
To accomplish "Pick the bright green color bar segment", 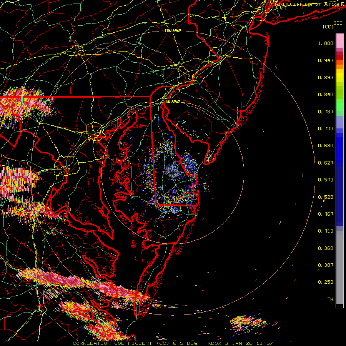I will pos(339,105).
